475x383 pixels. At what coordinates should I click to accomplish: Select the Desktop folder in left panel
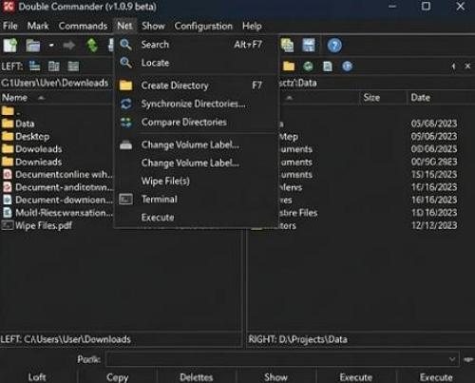pyautogui.click(x=32, y=137)
